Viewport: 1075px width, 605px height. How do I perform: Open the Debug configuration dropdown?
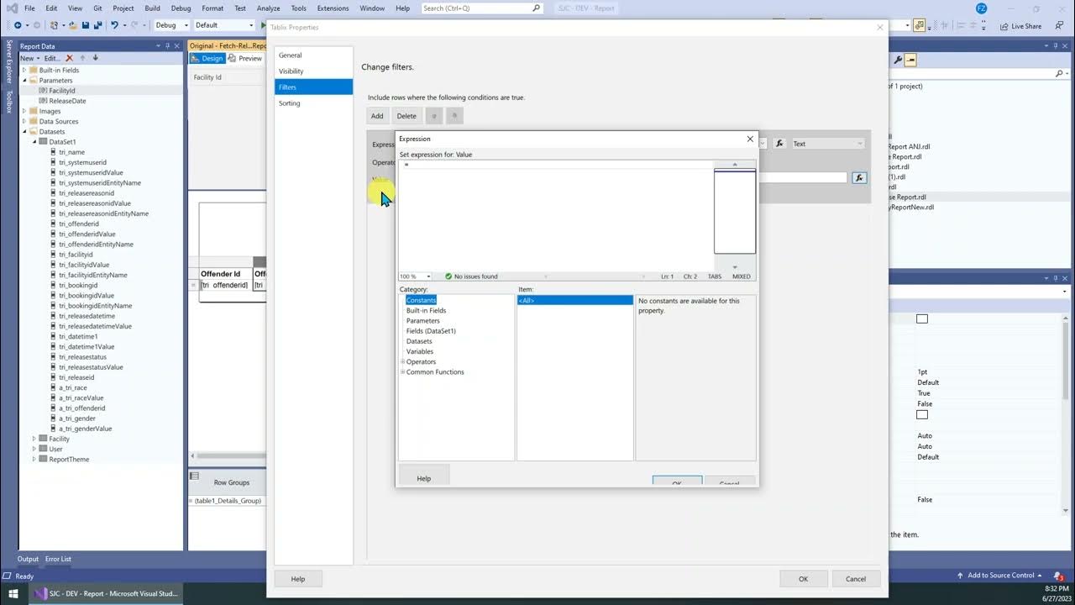click(171, 25)
